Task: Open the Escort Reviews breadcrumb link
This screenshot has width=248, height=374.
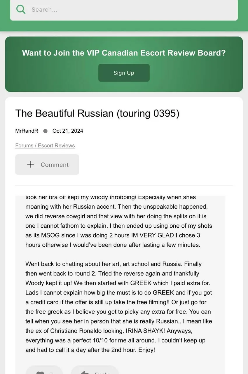Action: [x=56, y=146]
